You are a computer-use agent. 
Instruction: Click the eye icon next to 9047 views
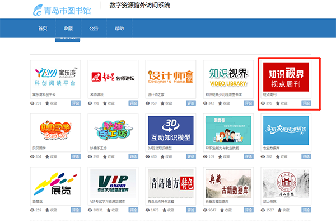[x=206, y=210]
